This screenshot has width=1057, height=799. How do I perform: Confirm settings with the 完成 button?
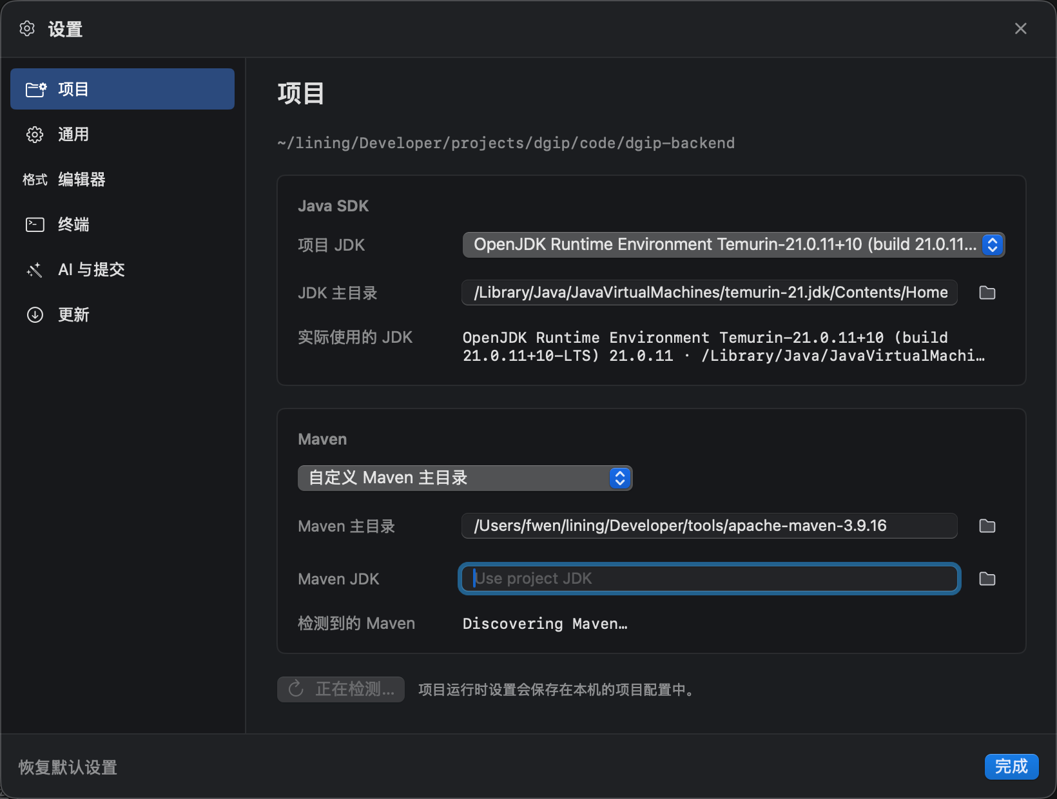(1011, 767)
